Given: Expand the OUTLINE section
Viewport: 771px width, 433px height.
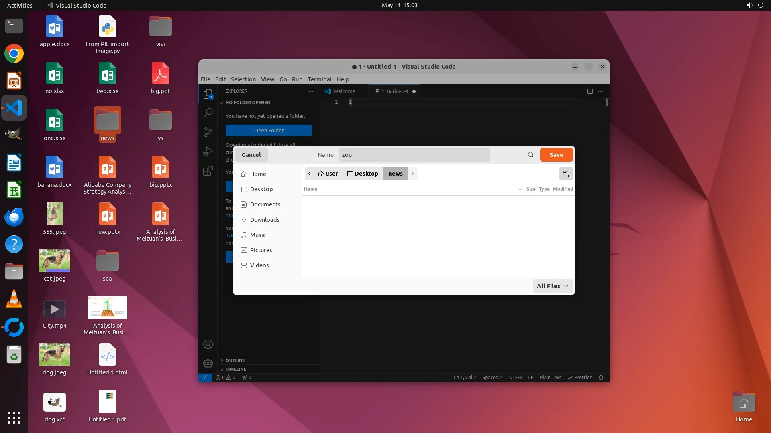Looking at the screenshot, I should [235, 360].
